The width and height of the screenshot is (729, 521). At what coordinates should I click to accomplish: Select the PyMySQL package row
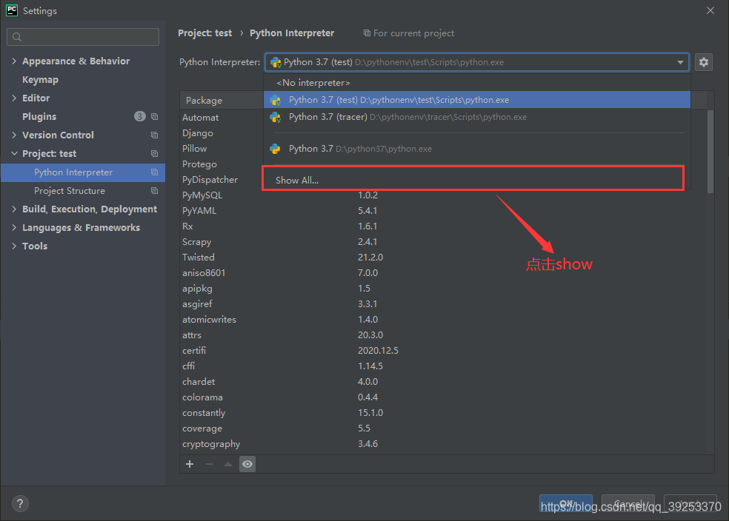coord(444,195)
